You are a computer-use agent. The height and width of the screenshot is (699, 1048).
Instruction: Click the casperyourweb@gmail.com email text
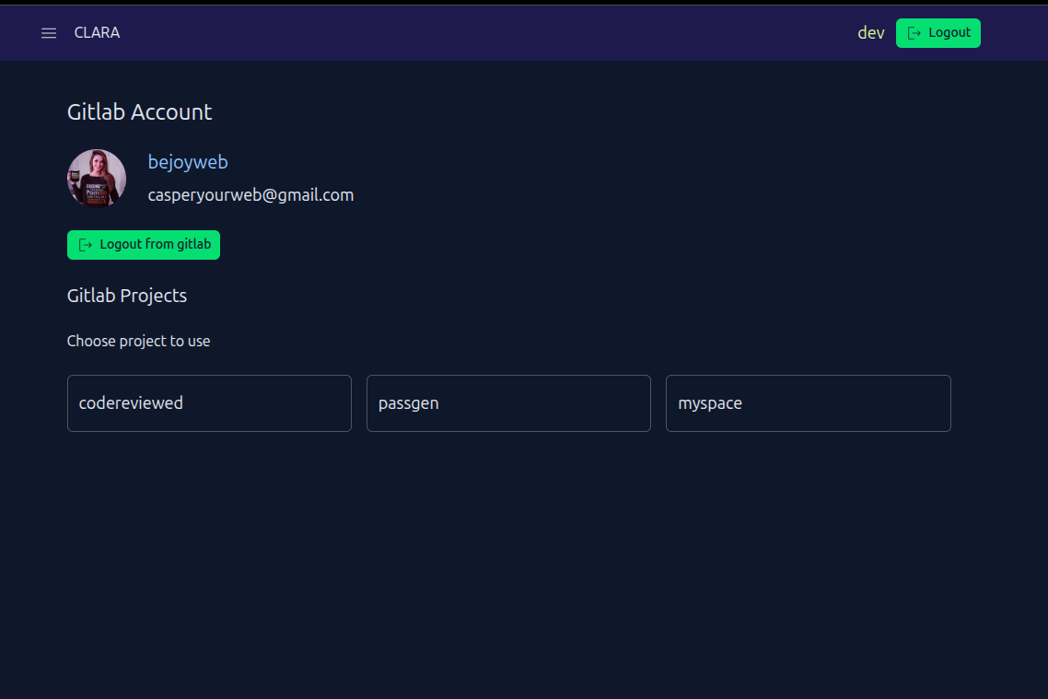250,195
